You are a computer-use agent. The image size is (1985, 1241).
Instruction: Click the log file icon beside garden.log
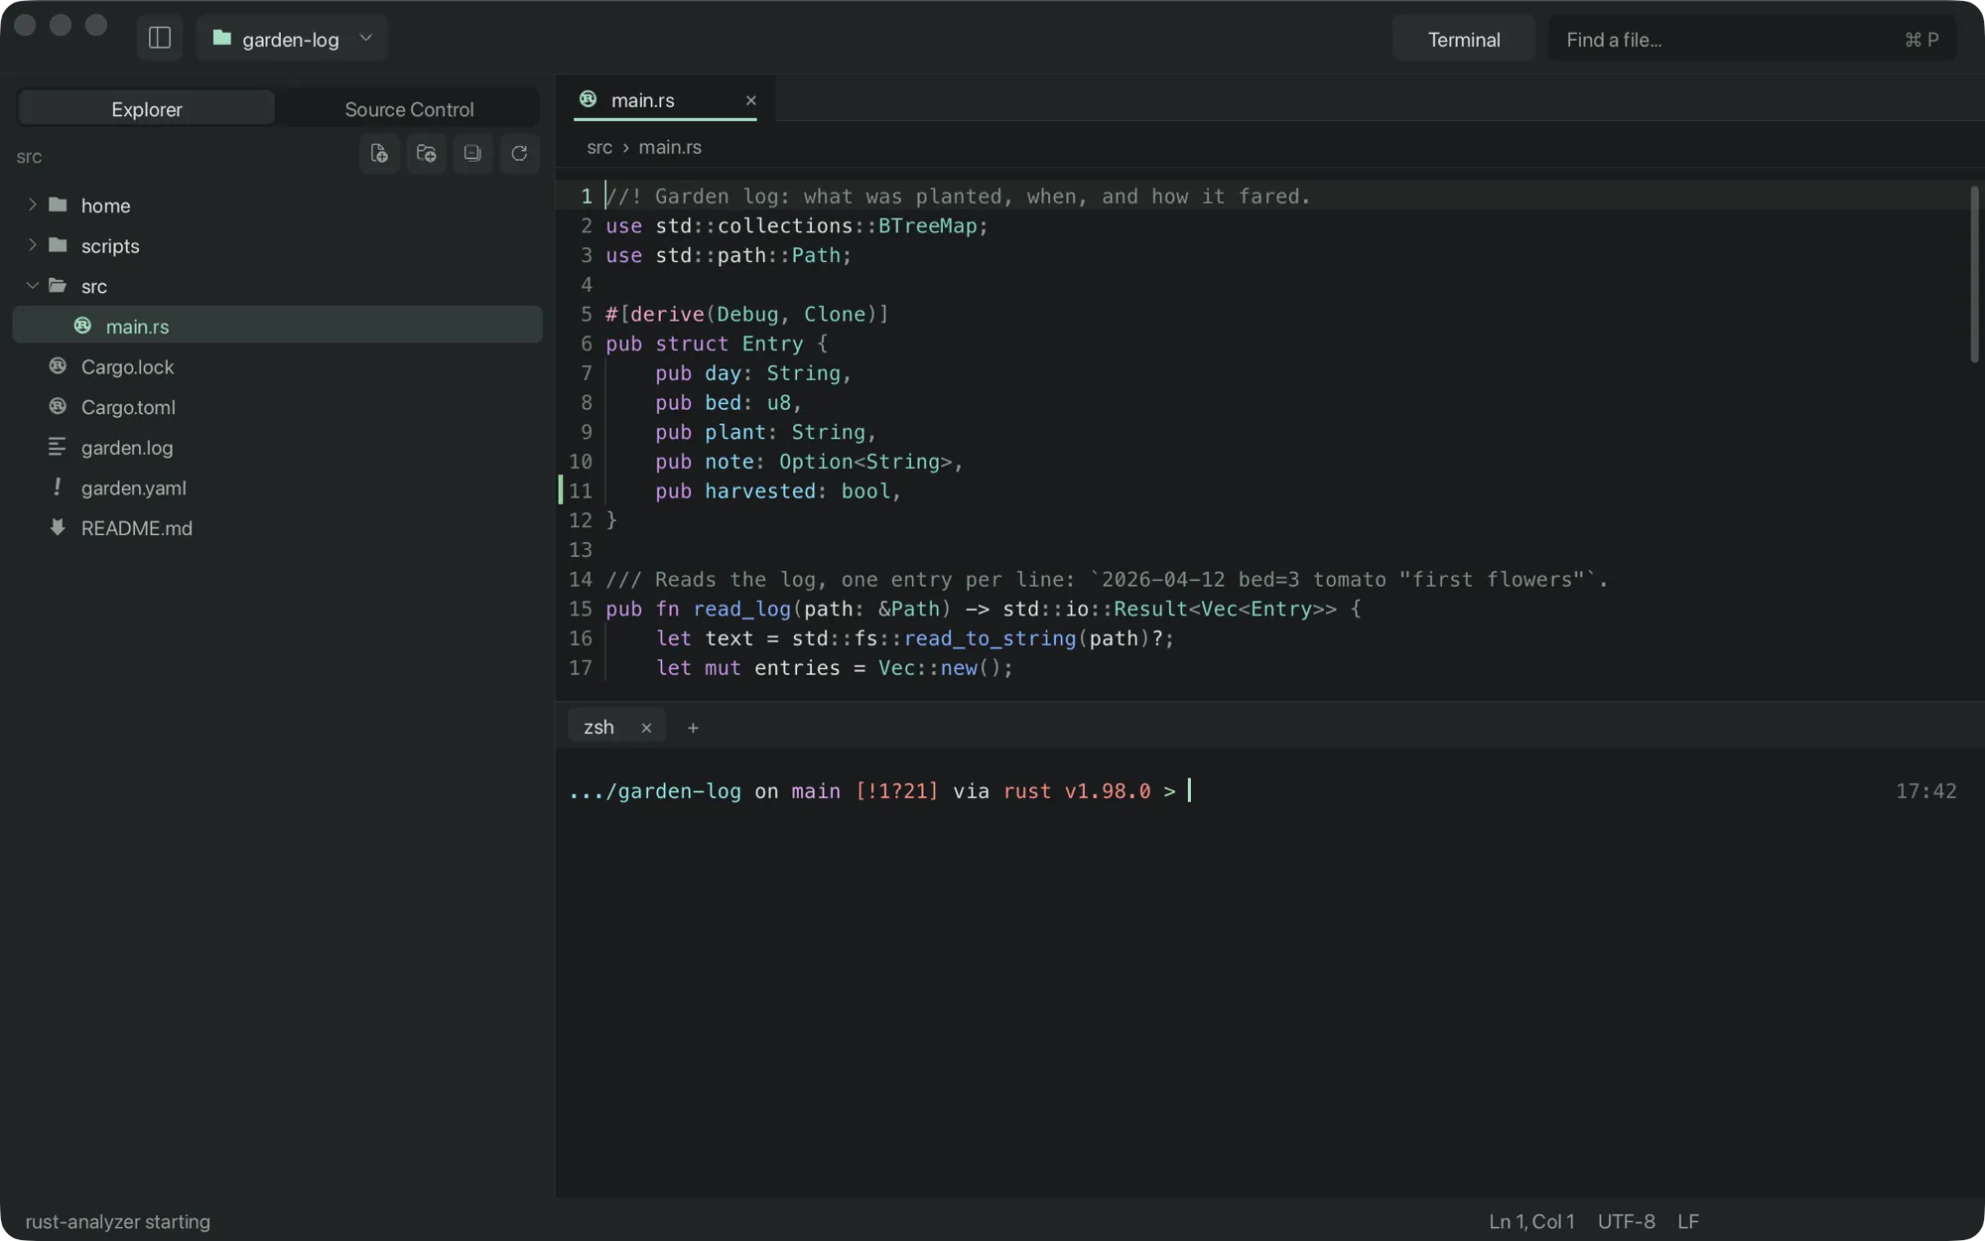tap(58, 447)
